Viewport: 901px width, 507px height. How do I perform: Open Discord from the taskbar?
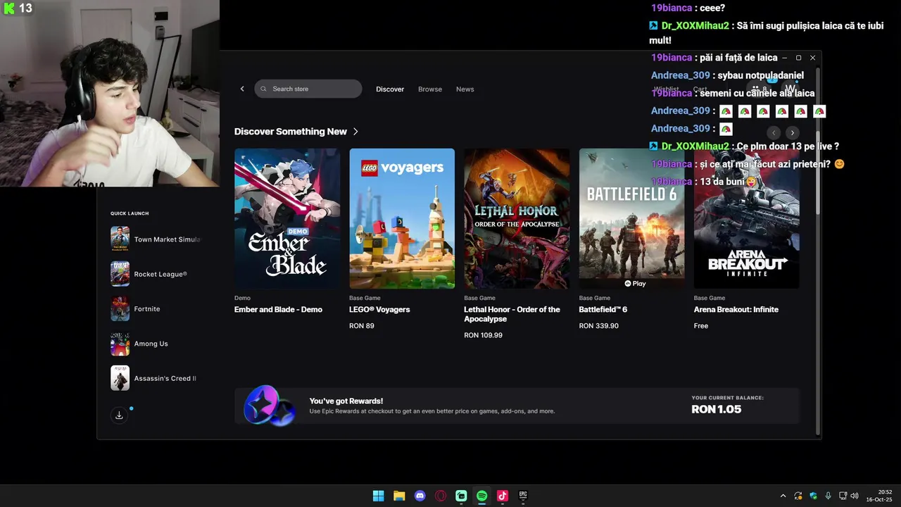[x=420, y=496]
